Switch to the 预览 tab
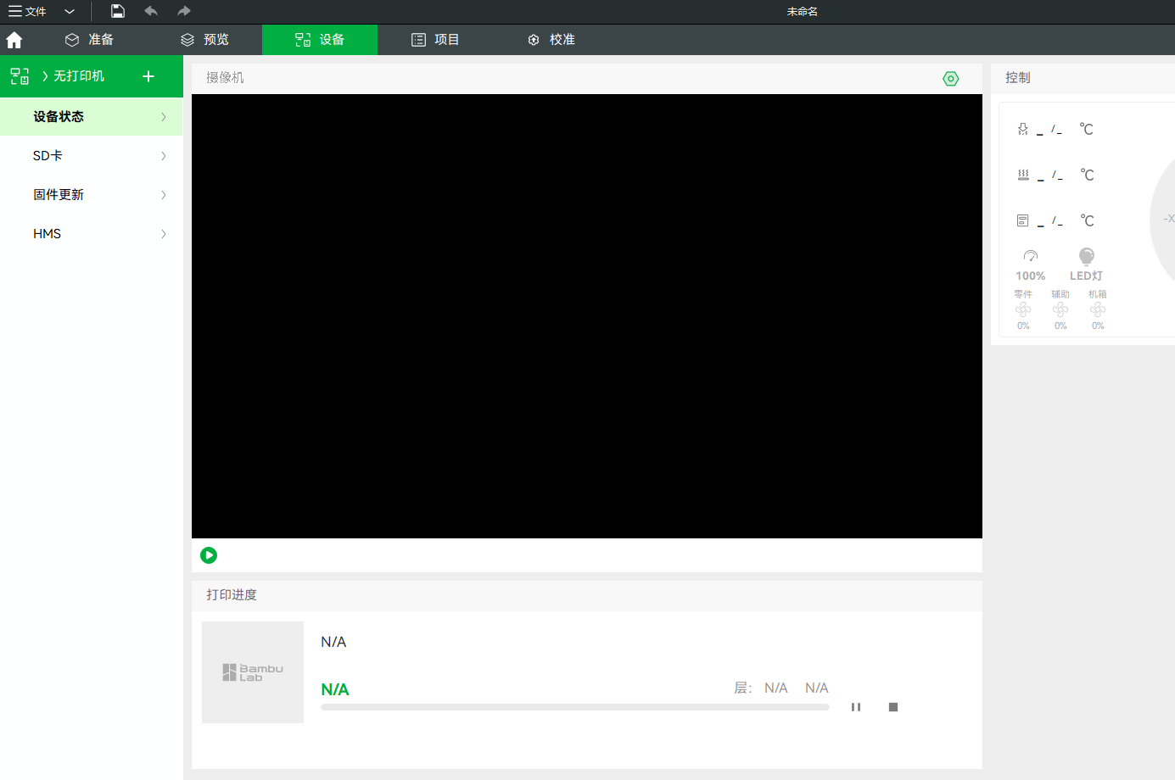The width and height of the screenshot is (1175, 780). point(204,40)
